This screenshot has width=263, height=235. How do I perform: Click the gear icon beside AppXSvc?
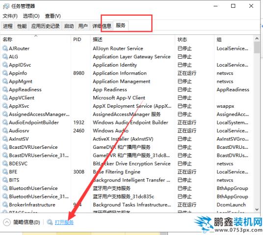coord(5,106)
